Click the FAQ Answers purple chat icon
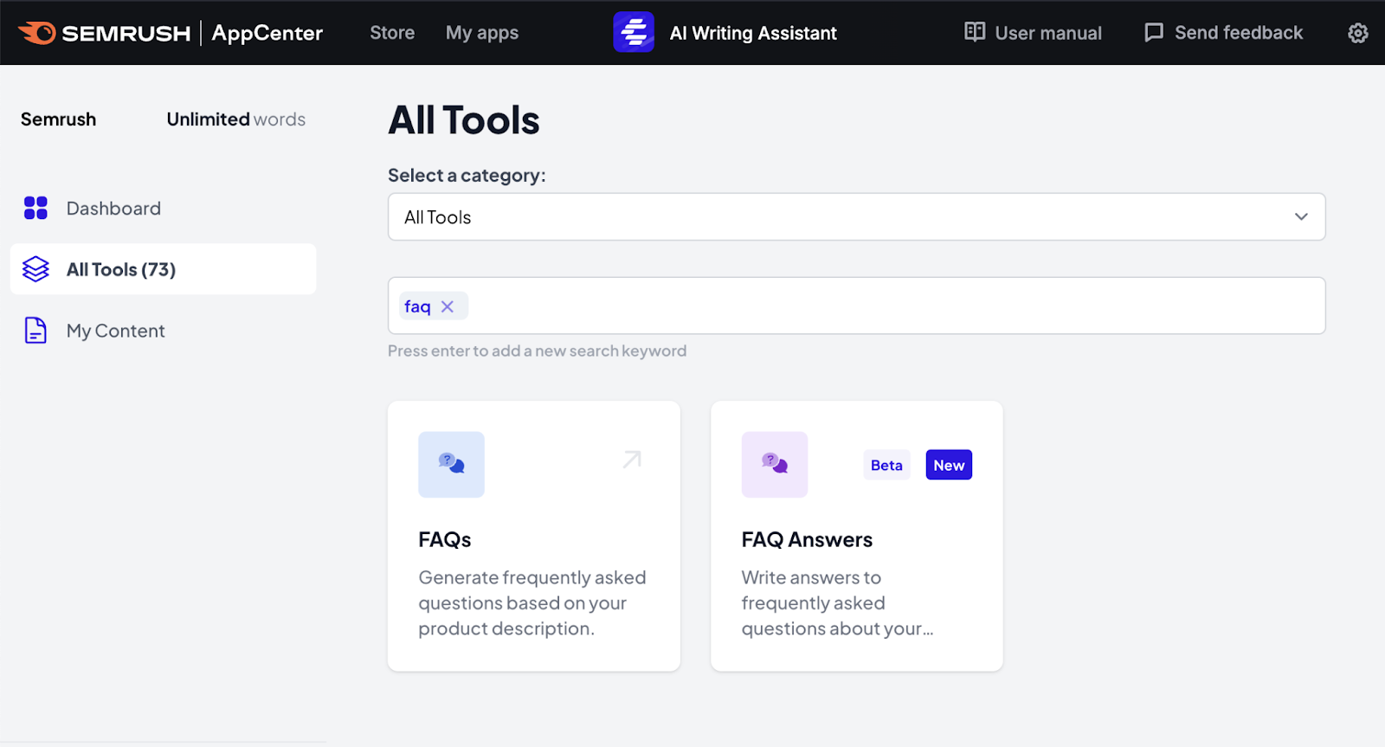 coord(774,465)
